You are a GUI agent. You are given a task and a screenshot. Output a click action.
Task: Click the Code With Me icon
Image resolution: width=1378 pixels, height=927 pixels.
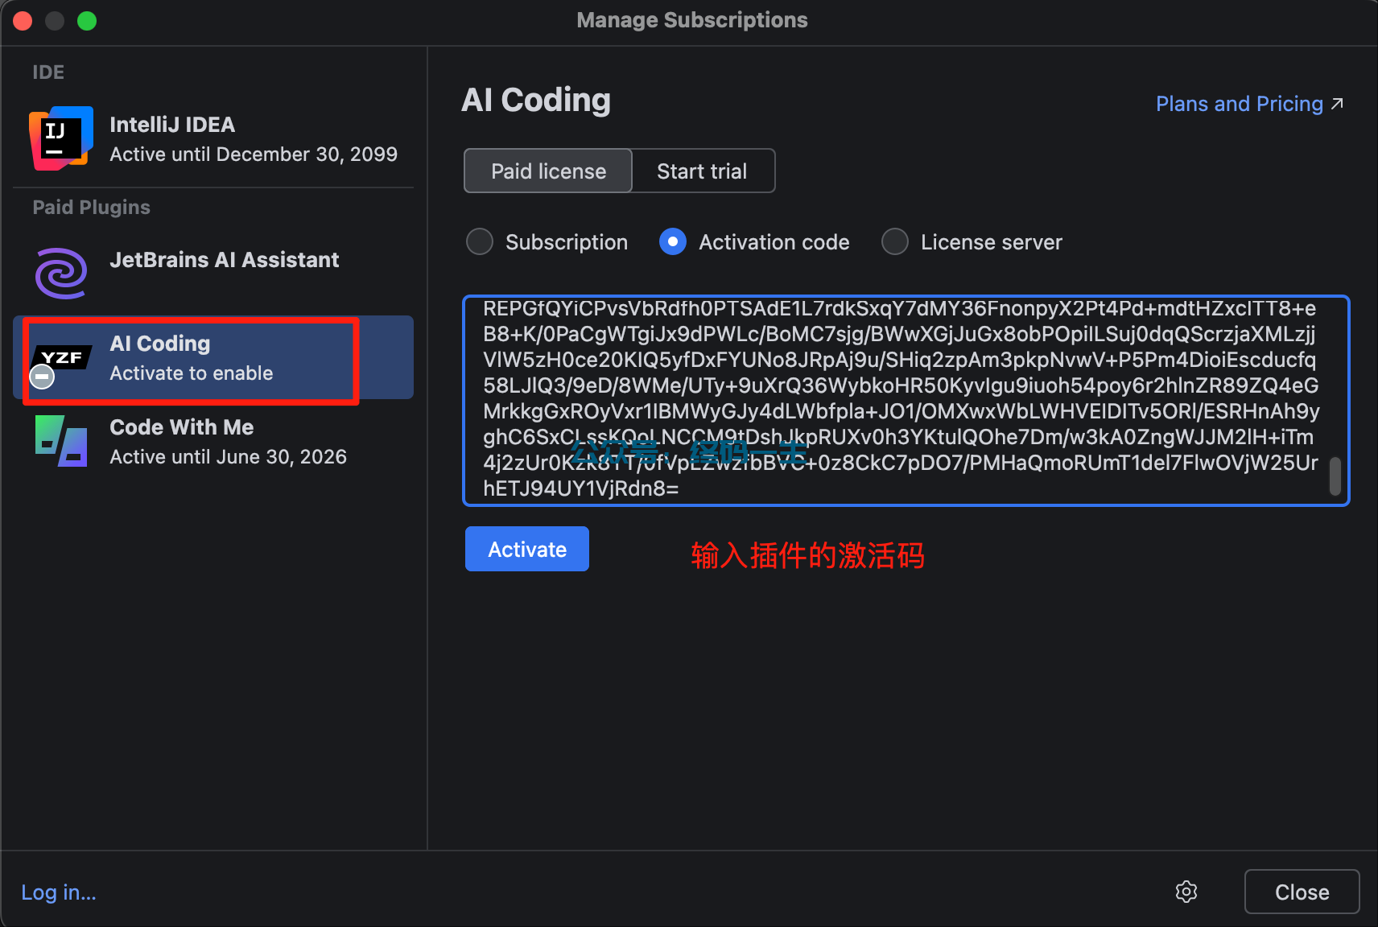(x=61, y=441)
